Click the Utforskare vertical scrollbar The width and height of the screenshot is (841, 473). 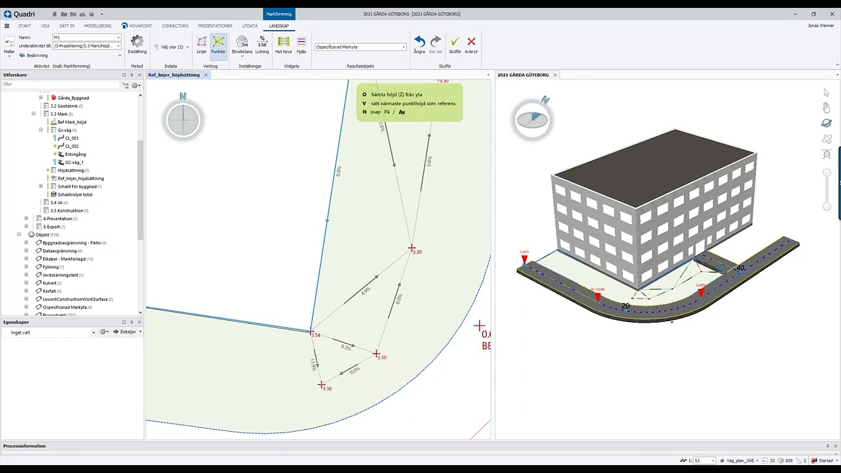(x=140, y=191)
